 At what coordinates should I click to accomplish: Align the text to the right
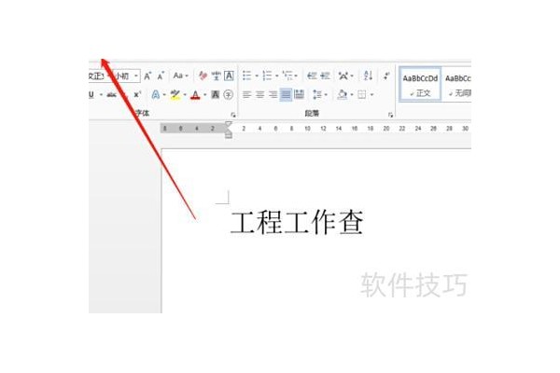273,94
